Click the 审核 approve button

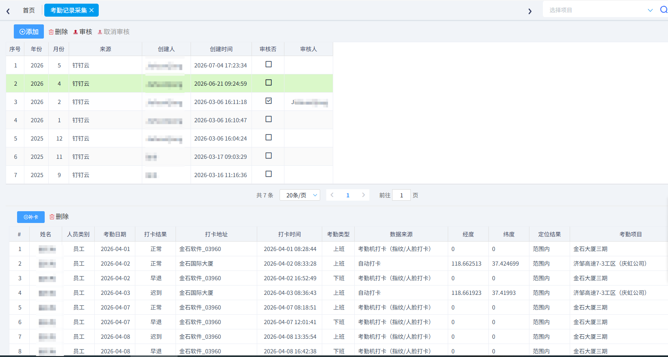coord(82,32)
